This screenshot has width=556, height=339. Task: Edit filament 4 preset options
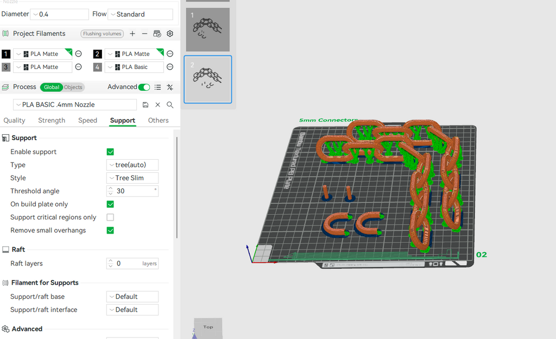170,67
